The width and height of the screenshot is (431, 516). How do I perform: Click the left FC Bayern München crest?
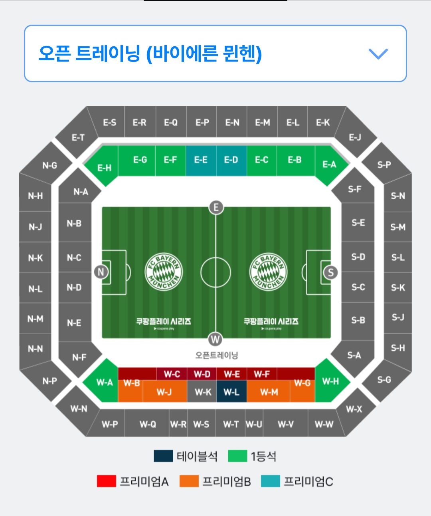(x=163, y=272)
